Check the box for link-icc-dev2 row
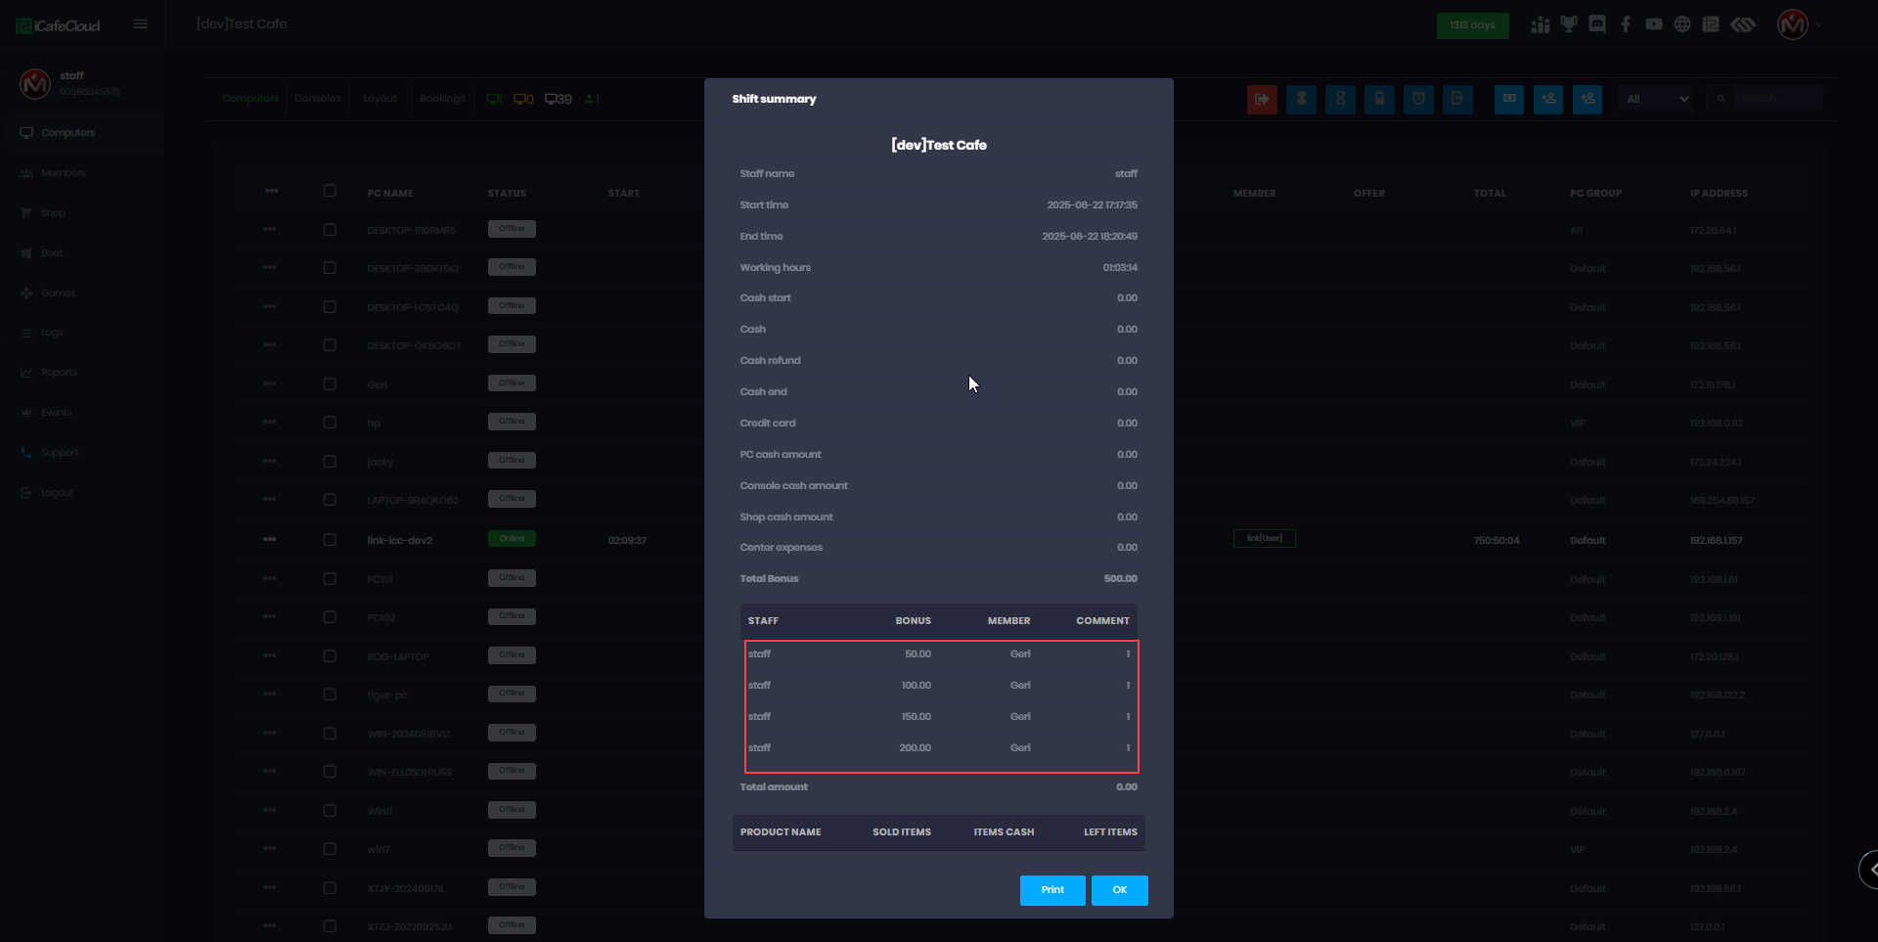The image size is (1878, 942). click(x=330, y=540)
